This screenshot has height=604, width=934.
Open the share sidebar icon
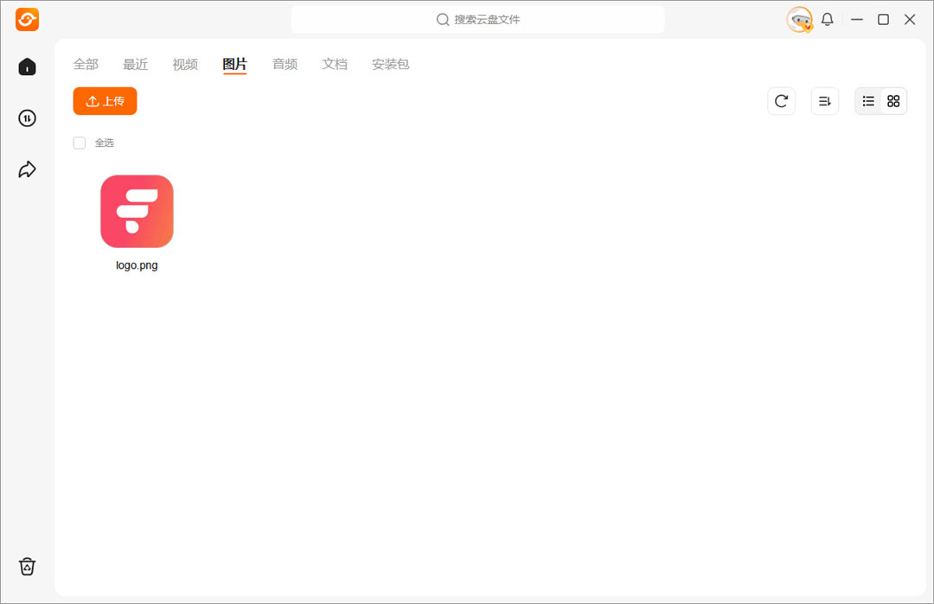[x=27, y=169]
